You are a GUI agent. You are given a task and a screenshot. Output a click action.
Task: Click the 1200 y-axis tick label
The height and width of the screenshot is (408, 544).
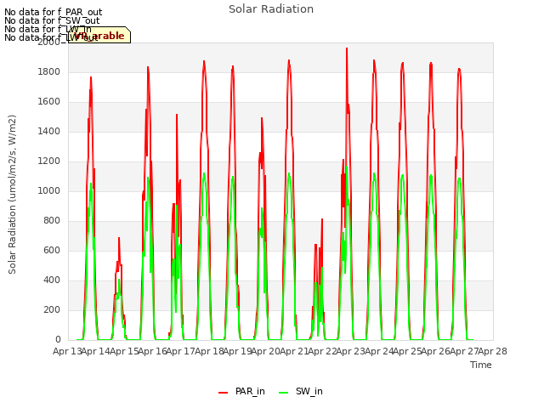[x=49, y=161]
